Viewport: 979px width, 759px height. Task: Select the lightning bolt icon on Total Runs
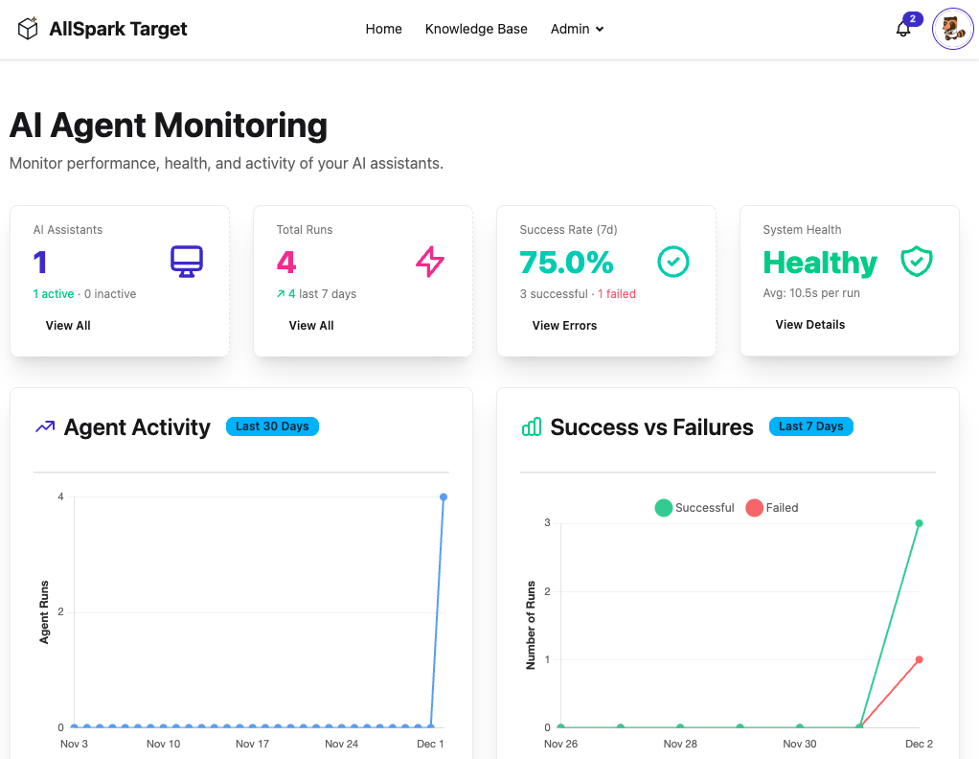(430, 262)
